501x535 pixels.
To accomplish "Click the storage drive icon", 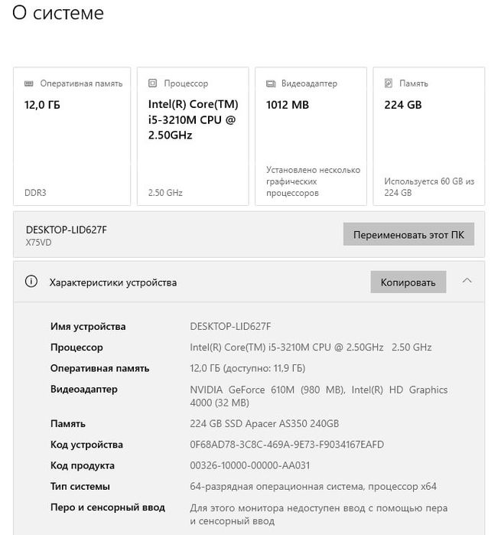I will (x=389, y=83).
